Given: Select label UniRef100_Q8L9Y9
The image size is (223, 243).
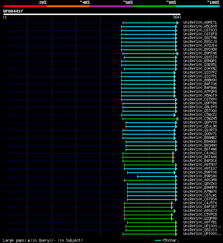Looking at the screenshot, I should point(200,107).
